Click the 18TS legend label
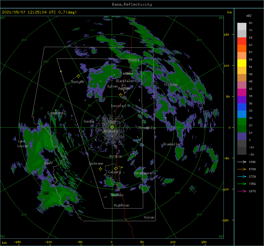The height and width of the screenshot is (246, 264). [252, 191]
